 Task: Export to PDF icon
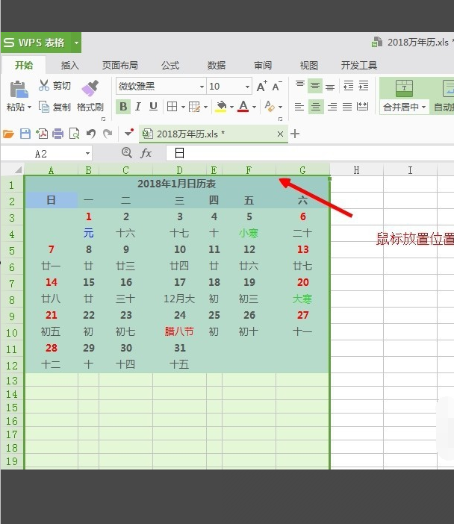point(42,134)
